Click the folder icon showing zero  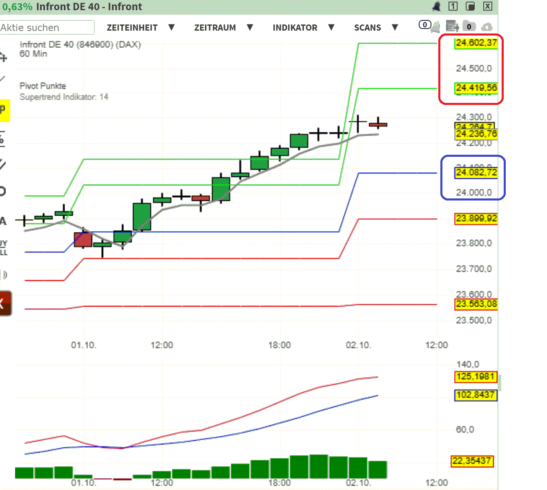(469, 26)
